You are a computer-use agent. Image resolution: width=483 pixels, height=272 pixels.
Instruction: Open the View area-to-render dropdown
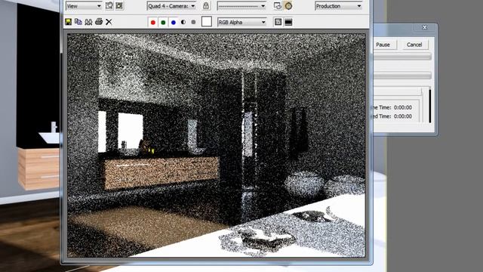click(x=84, y=6)
